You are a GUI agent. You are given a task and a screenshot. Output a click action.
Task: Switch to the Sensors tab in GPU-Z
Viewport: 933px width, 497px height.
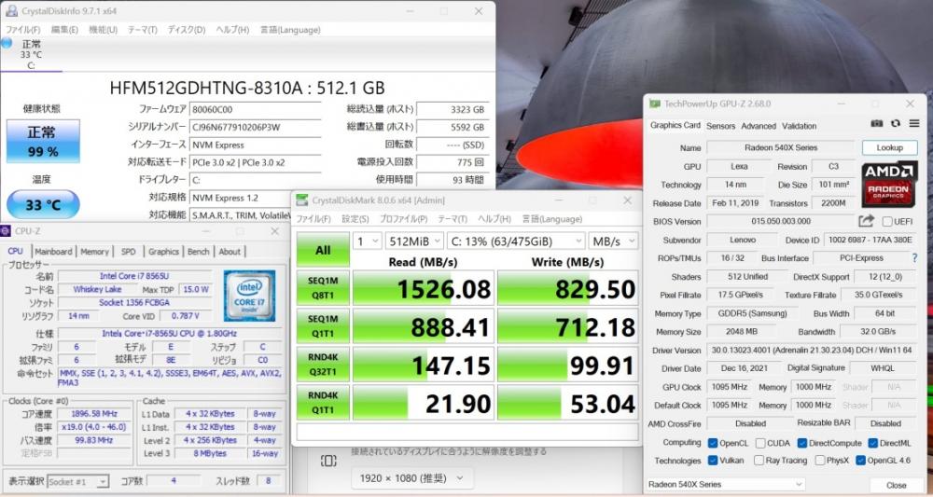[x=720, y=126]
